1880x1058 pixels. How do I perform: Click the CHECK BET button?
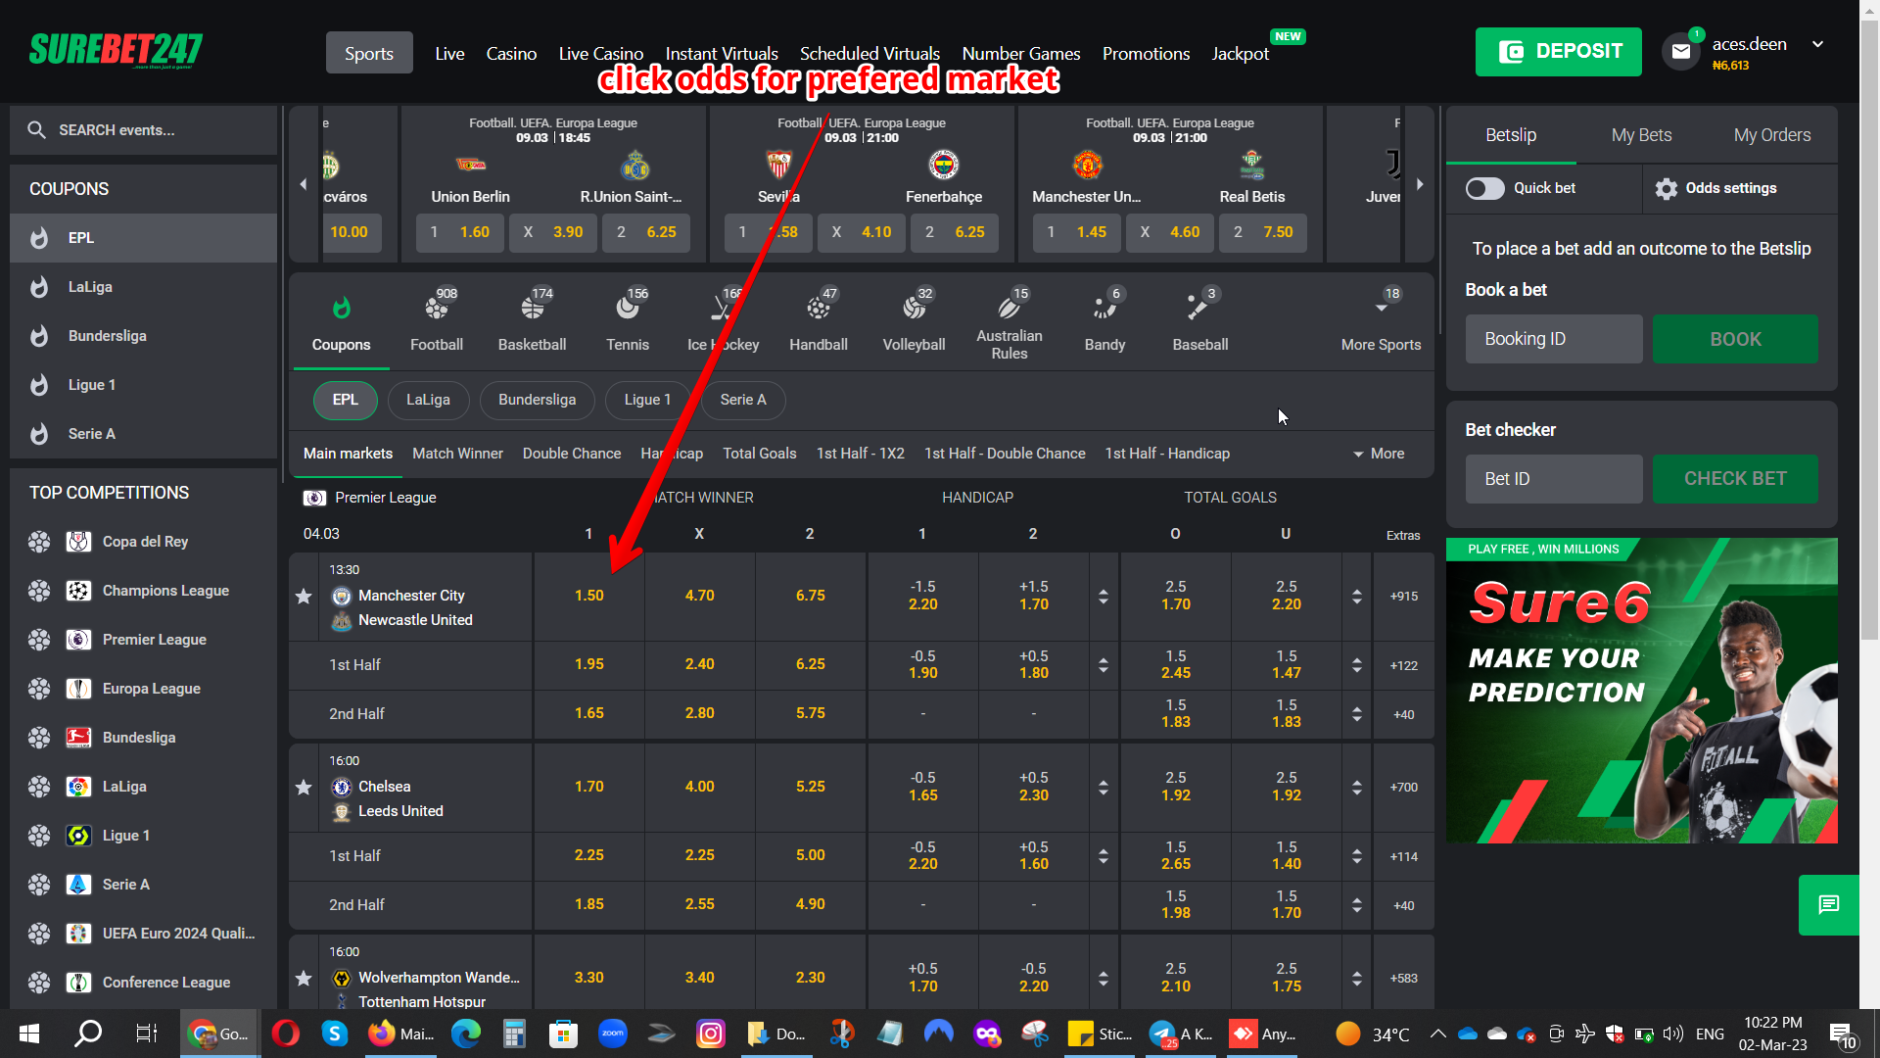point(1735,479)
